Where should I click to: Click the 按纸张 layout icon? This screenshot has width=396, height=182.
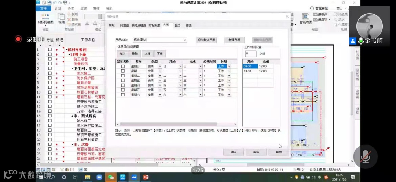(315, 14)
